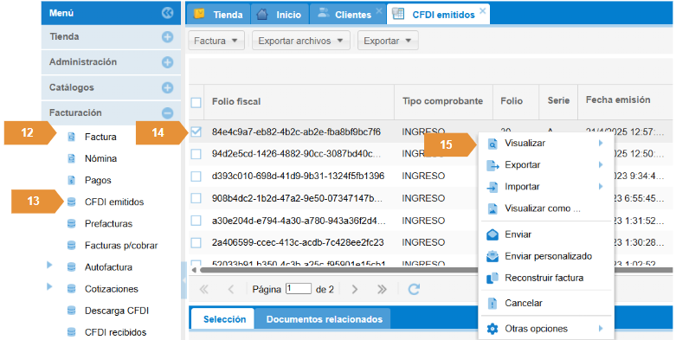Select folio fiscal 2a406599-ccec-413c-acdb-7c428ee2fc23
Viewport: 676px width, 340px height.
(298, 242)
